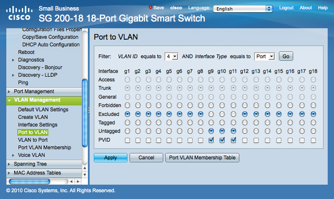Open Default VLAN Settings page
This screenshot has height=199, width=334.
43,109
